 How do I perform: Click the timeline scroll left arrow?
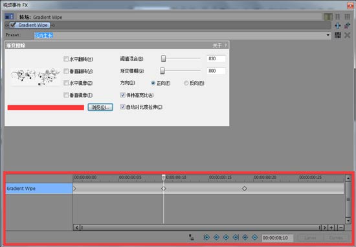[77, 228]
